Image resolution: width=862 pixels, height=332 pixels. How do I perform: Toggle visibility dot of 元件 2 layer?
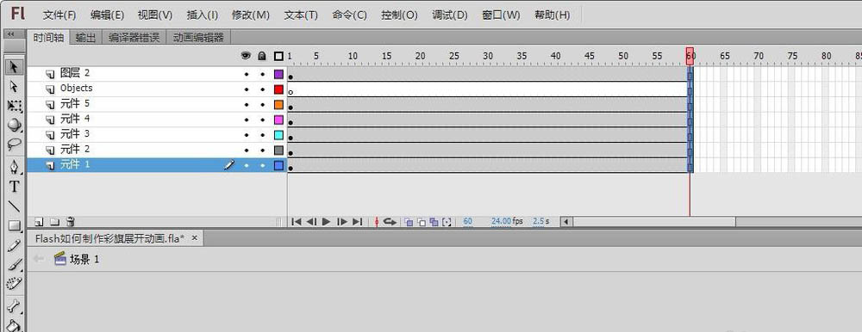pyautogui.click(x=247, y=151)
